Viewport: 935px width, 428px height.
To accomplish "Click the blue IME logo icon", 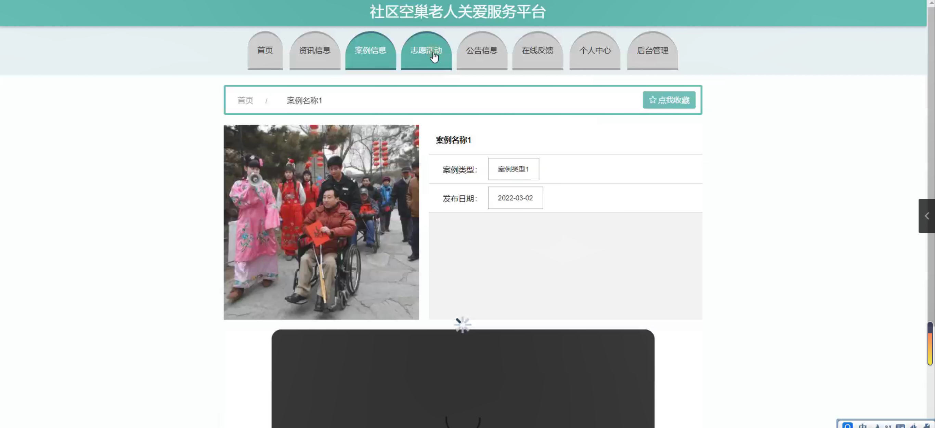I will tap(847, 426).
